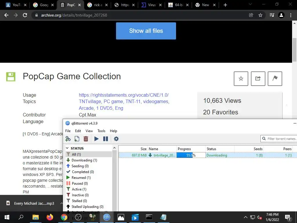297x223 pixels.
Task: Select the Seeding (0) filter
Action: (x=80, y=166)
